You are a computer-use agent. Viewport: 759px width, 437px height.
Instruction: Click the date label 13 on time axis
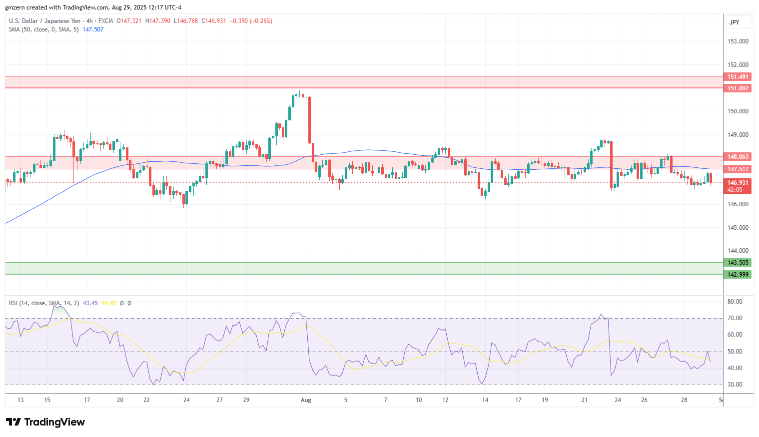20,400
